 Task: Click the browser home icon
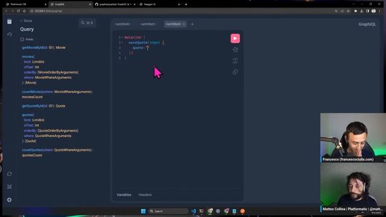(x=24, y=11)
